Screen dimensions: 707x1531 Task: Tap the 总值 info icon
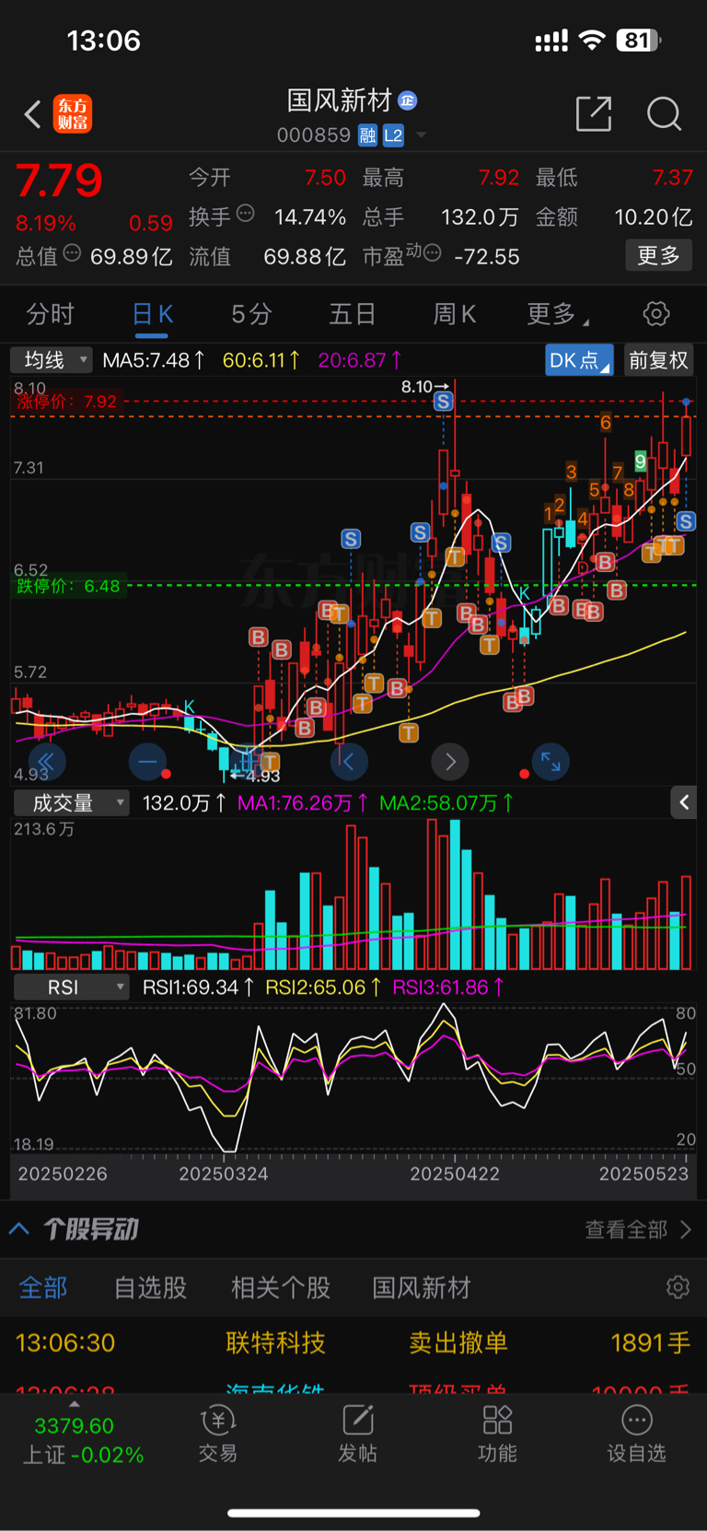tap(72, 253)
